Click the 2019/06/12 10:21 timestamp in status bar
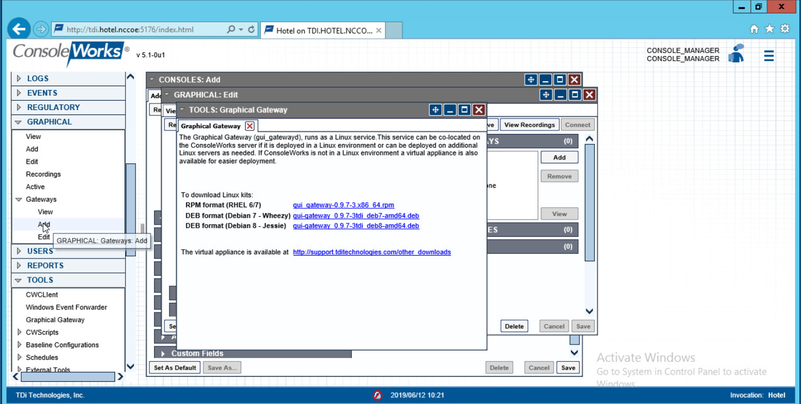 tap(417, 396)
